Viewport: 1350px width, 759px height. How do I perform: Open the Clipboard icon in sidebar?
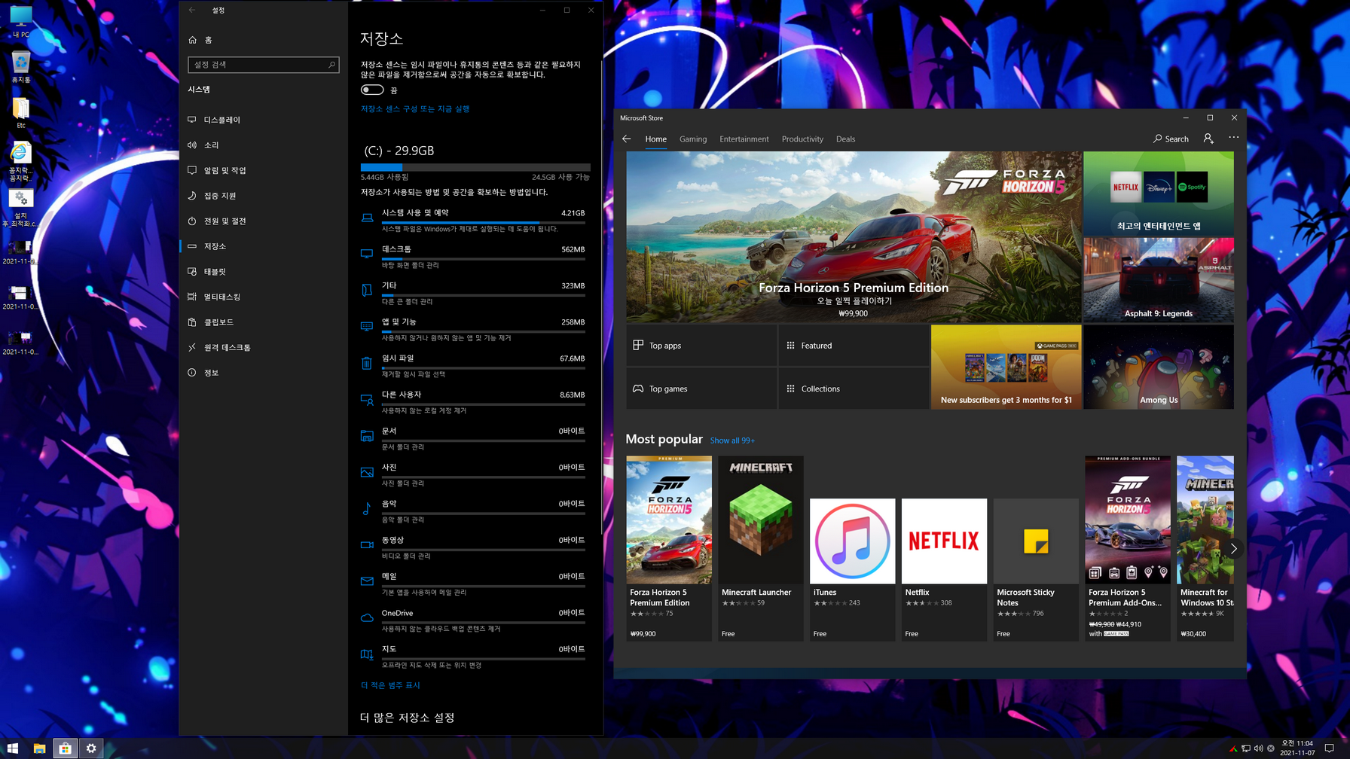[x=192, y=322]
